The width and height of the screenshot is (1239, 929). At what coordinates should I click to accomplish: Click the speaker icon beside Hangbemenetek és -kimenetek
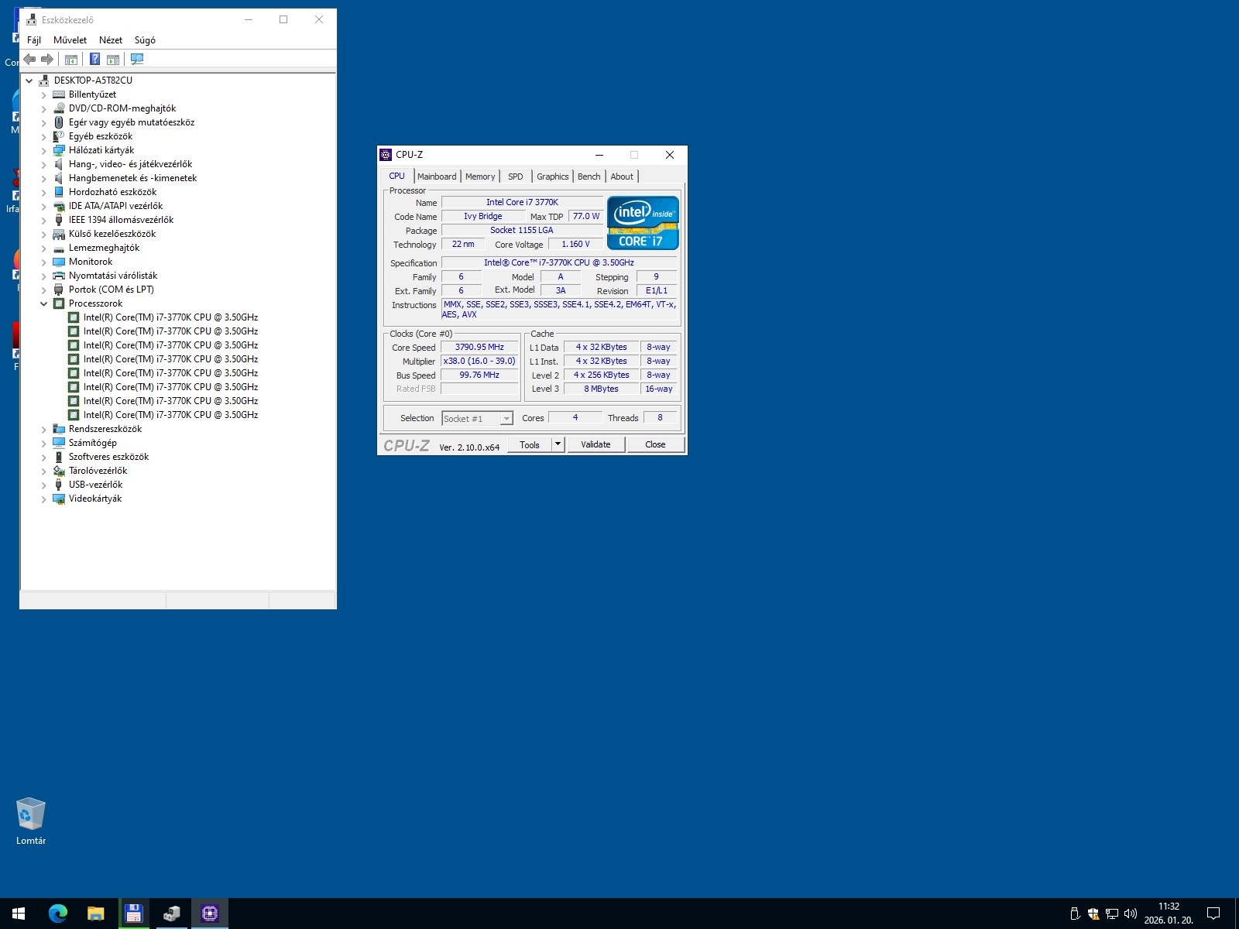point(59,178)
